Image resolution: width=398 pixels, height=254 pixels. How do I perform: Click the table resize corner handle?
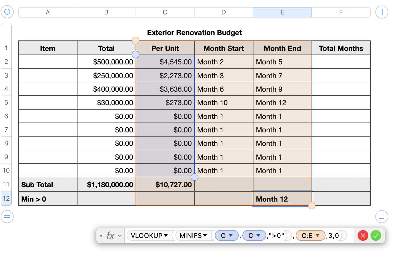[x=382, y=217]
